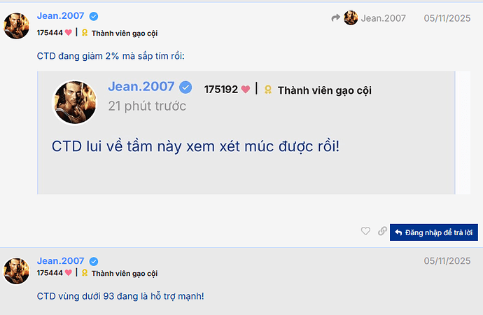Click the quoted text 'CTD lui về tầm này'
This screenshot has height=315, width=483.
(x=195, y=146)
